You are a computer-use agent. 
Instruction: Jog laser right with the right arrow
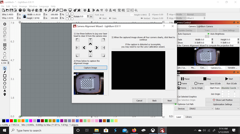pyautogui.click(x=97, y=48)
